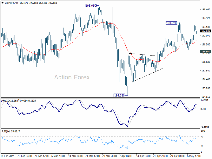Click the 20 Feb 04:00 time label

click(x=25, y=156)
